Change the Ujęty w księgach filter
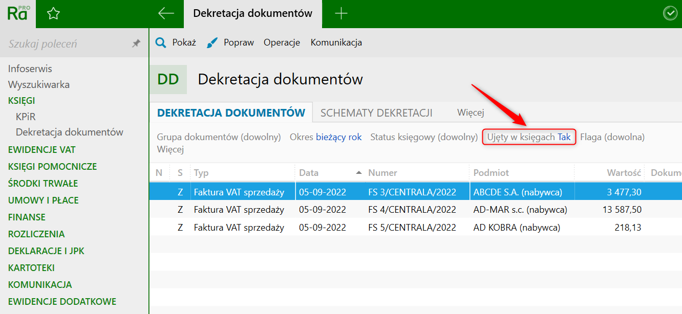This screenshot has width=682, height=314. click(x=529, y=137)
